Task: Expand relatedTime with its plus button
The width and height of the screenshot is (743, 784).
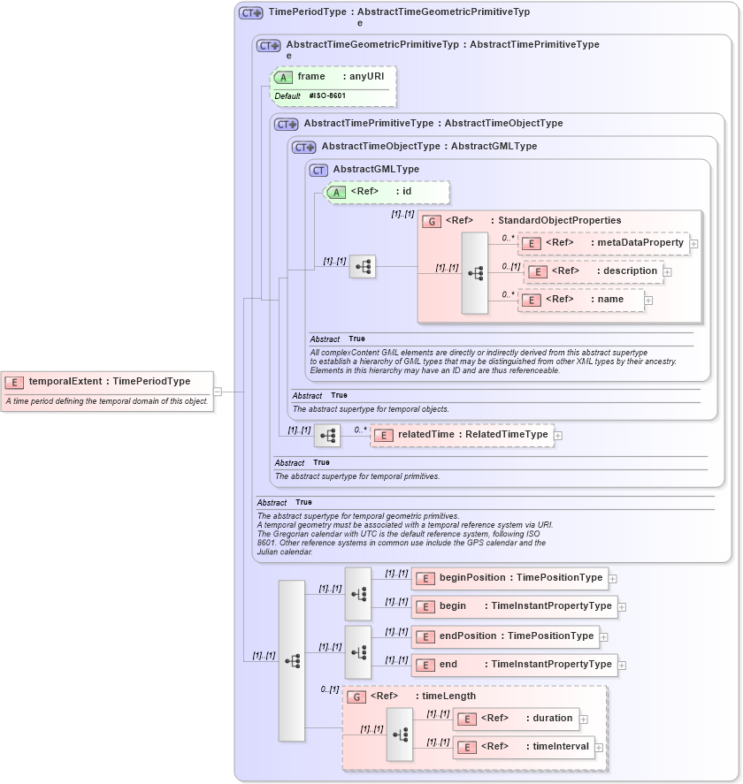Action: (557, 435)
